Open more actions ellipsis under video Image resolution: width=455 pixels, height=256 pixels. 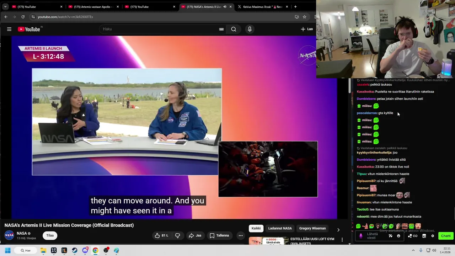click(241, 235)
